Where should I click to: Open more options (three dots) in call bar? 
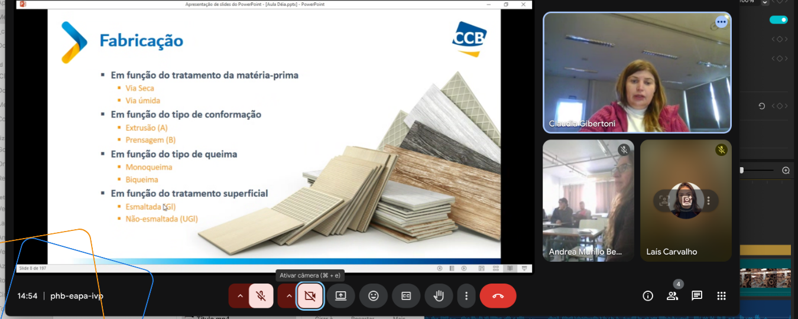point(466,296)
